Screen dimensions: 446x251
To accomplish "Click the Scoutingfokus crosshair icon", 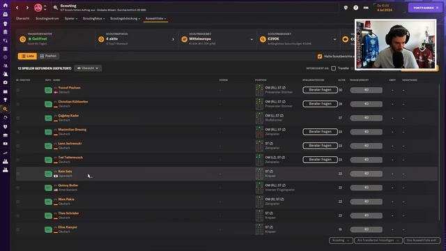I will pos(101,39).
